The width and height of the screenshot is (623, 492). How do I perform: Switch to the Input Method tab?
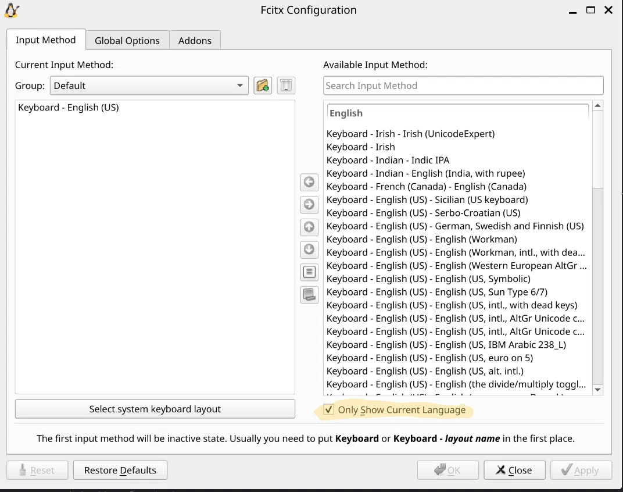tap(46, 40)
